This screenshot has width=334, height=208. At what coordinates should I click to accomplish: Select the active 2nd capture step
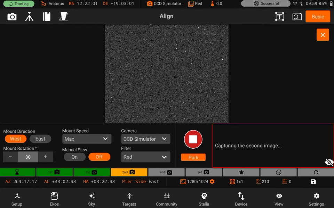129,172
